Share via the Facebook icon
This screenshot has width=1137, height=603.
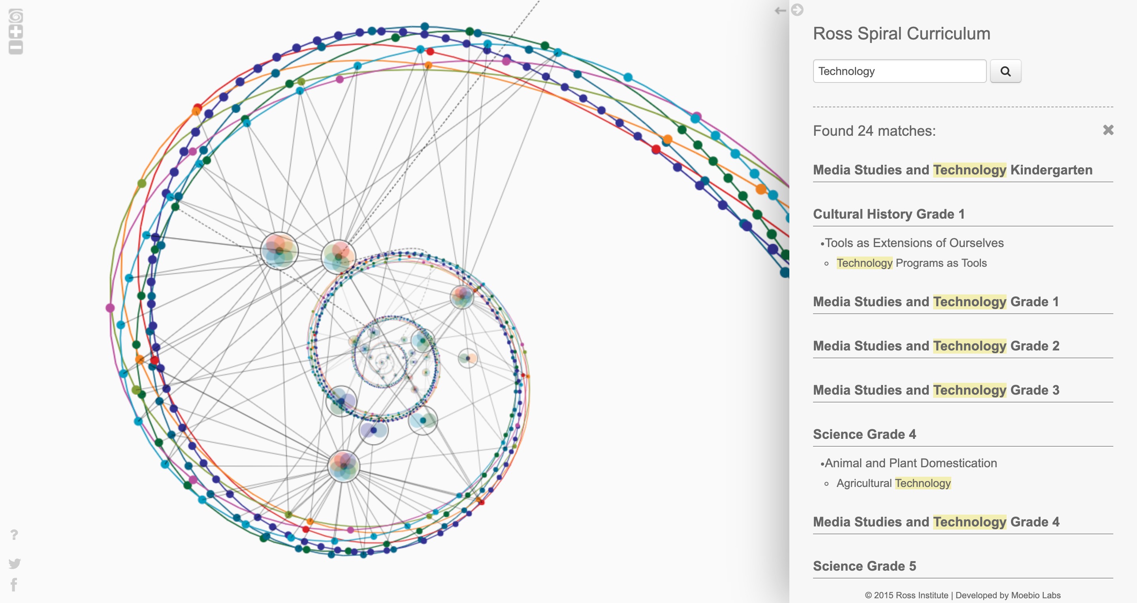tap(14, 585)
